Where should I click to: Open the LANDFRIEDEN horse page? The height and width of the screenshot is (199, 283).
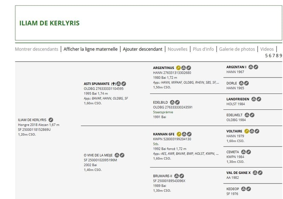coord(238,99)
